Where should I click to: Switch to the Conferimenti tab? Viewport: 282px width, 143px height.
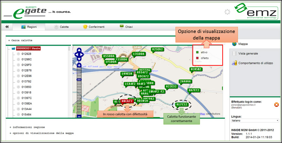[94, 27]
